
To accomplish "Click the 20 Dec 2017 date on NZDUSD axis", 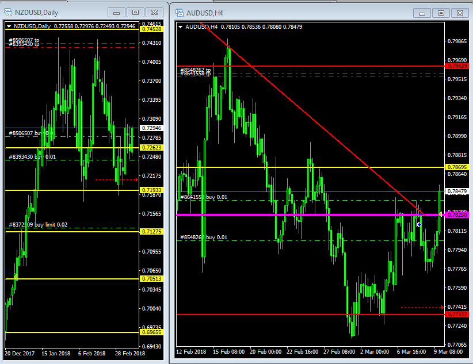I will pyautogui.click(x=20, y=354).
